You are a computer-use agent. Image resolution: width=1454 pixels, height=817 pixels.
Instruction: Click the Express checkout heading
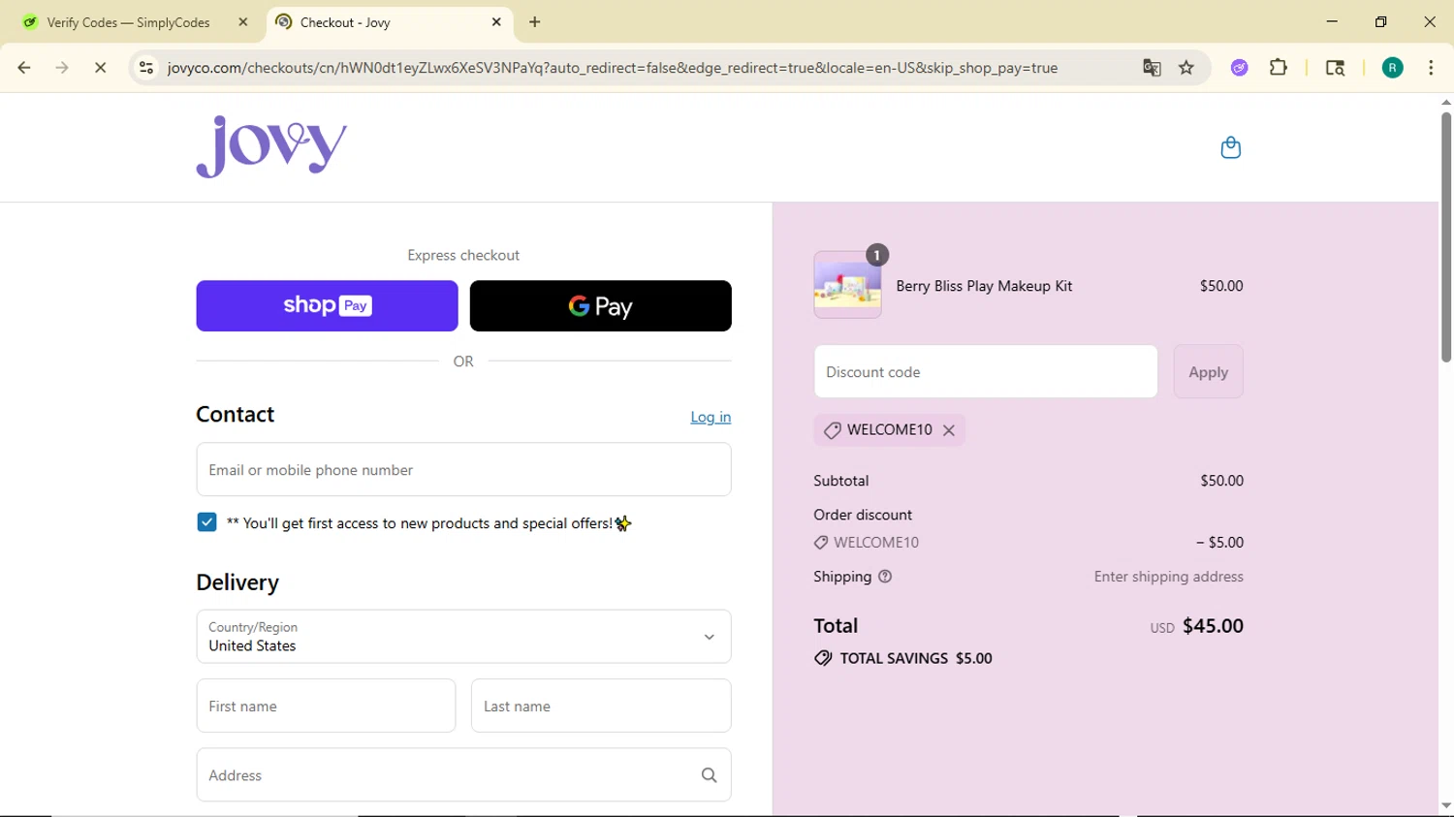[463, 255]
